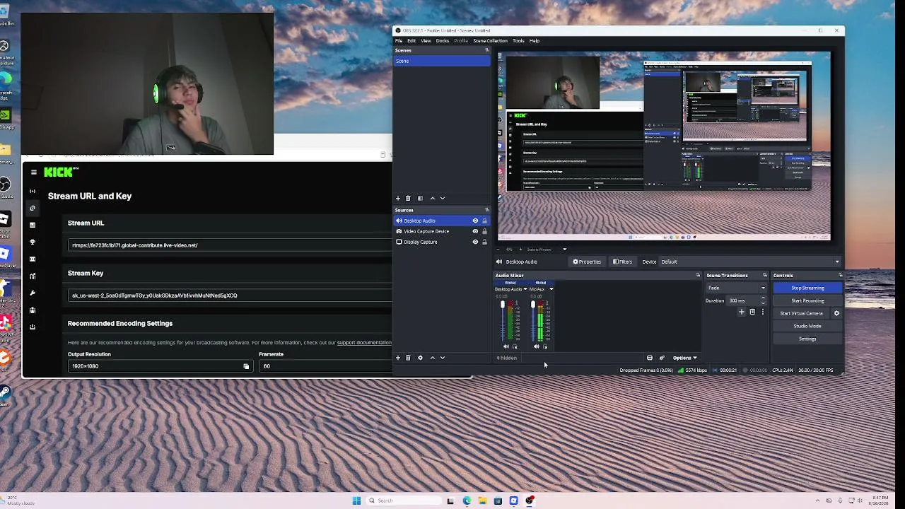Open scene filters icon in the Scenes toolbar
The height and width of the screenshot is (509, 905).
click(x=420, y=198)
